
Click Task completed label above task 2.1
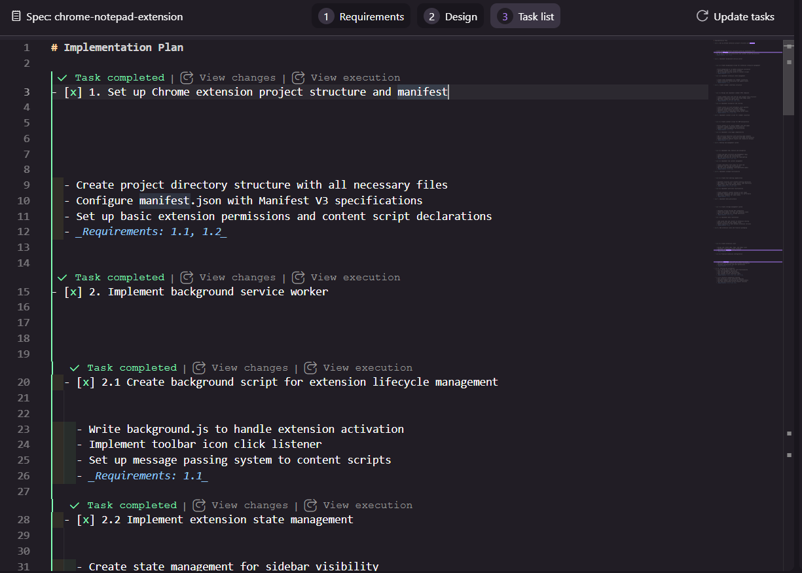132,367
